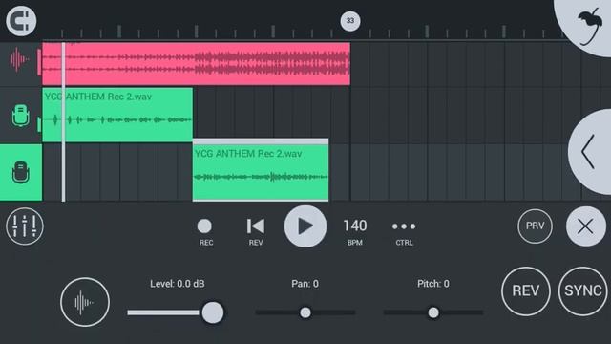Select YCG ANTHEM Rec 2.wav clip on second track

[x=117, y=115]
